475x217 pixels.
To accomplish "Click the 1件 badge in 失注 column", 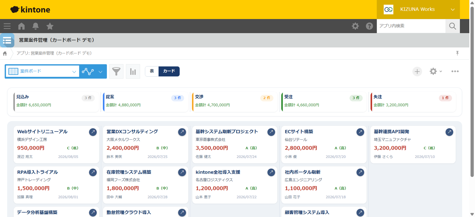I will click(x=445, y=98).
